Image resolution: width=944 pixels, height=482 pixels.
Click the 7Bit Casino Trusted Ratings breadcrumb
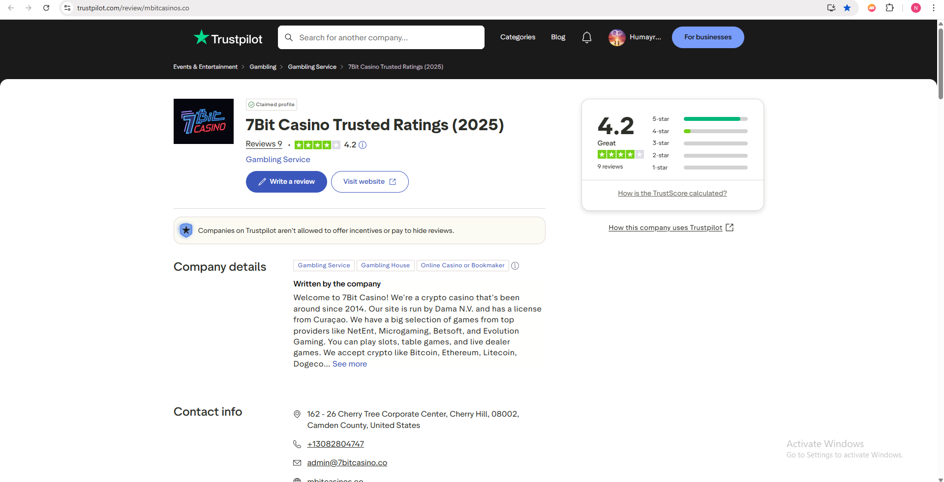tap(396, 67)
